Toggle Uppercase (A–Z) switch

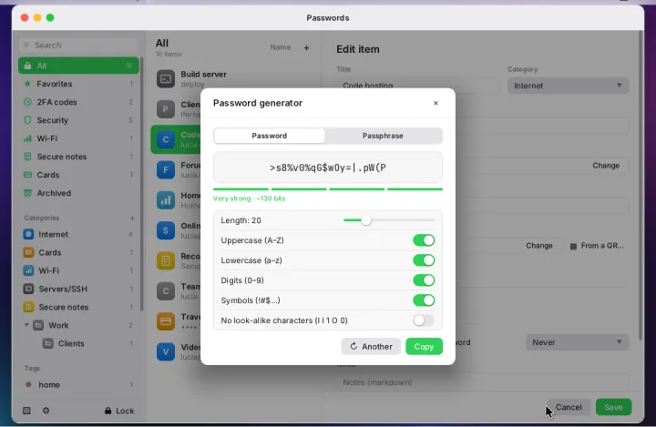424,240
